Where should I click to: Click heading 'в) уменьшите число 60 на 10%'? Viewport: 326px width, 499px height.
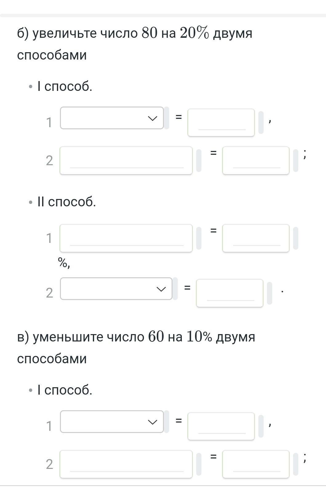click(115, 337)
